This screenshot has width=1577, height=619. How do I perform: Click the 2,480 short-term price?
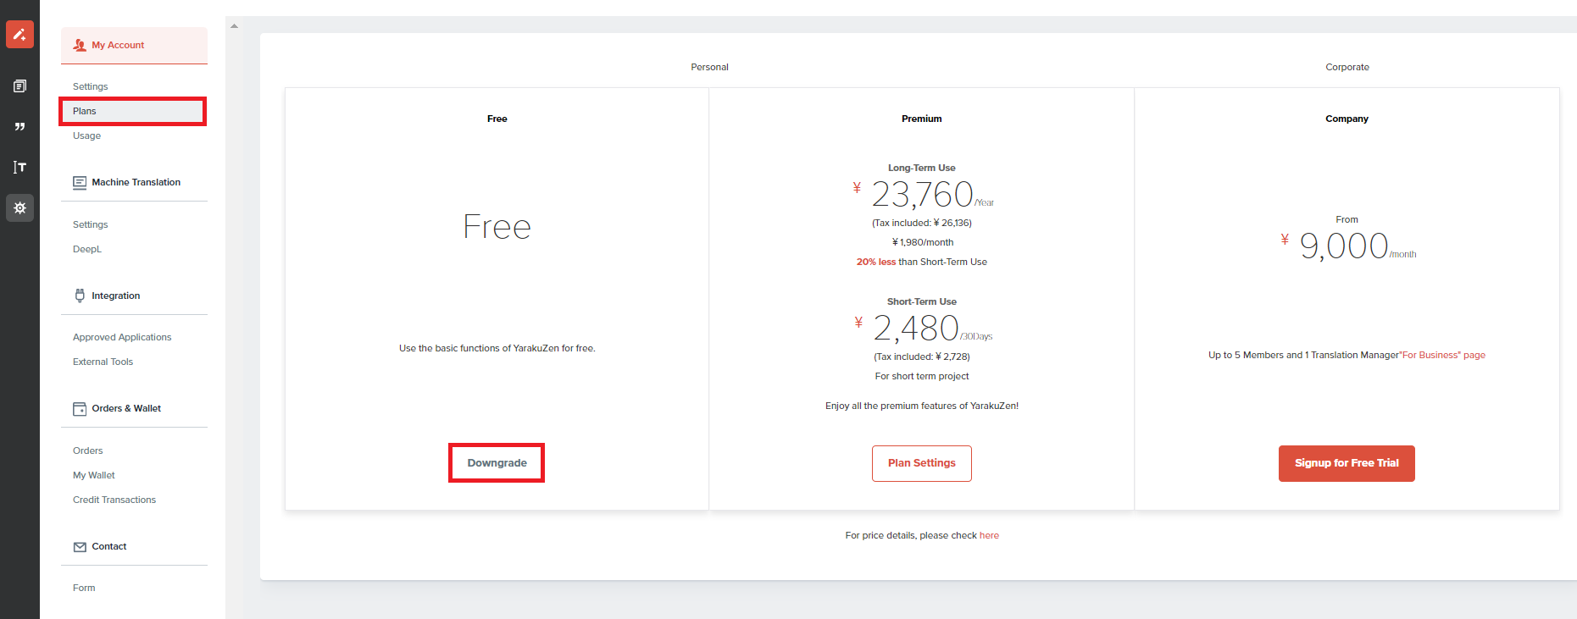(x=916, y=329)
